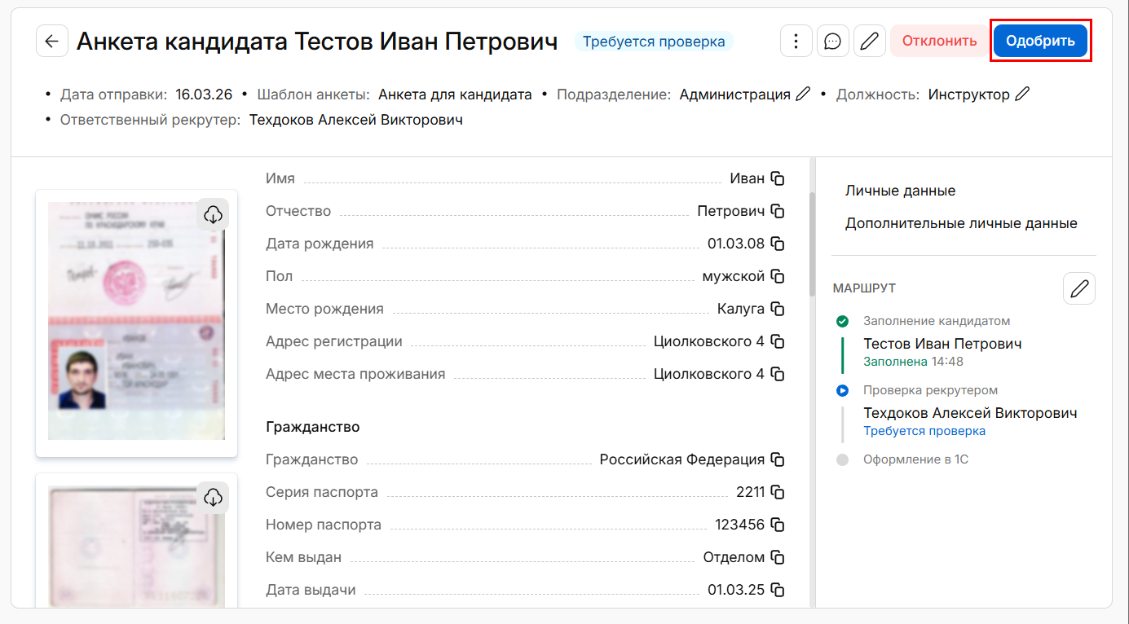
Task: Edit the Подразделение Администрация field
Action: pyautogui.click(x=803, y=94)
